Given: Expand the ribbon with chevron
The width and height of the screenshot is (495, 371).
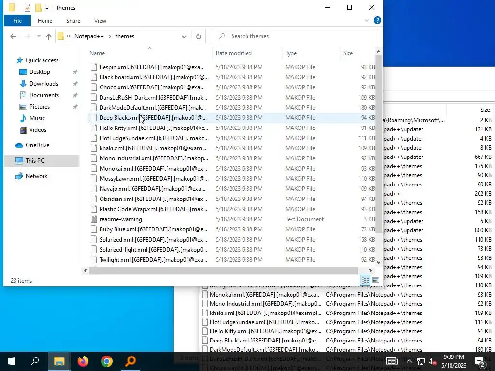Looking at the screenshot, I should pyautogui.click(x=366, y=20).
